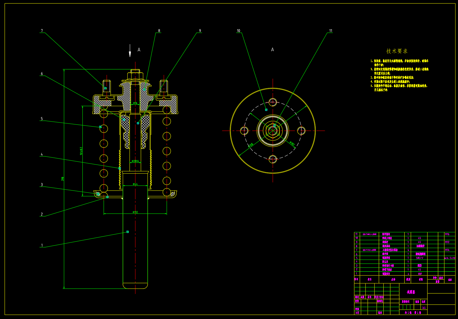458x319 pixels.
Task: Click the 390 overall height dimension
Action: [x=62, y=179]
